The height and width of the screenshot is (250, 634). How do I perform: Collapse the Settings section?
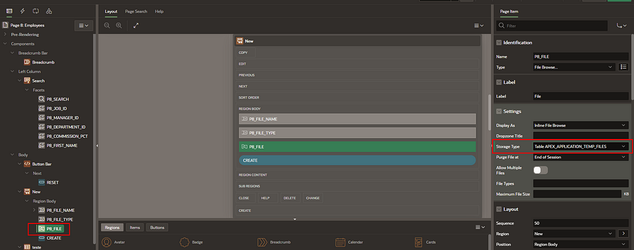498,111
